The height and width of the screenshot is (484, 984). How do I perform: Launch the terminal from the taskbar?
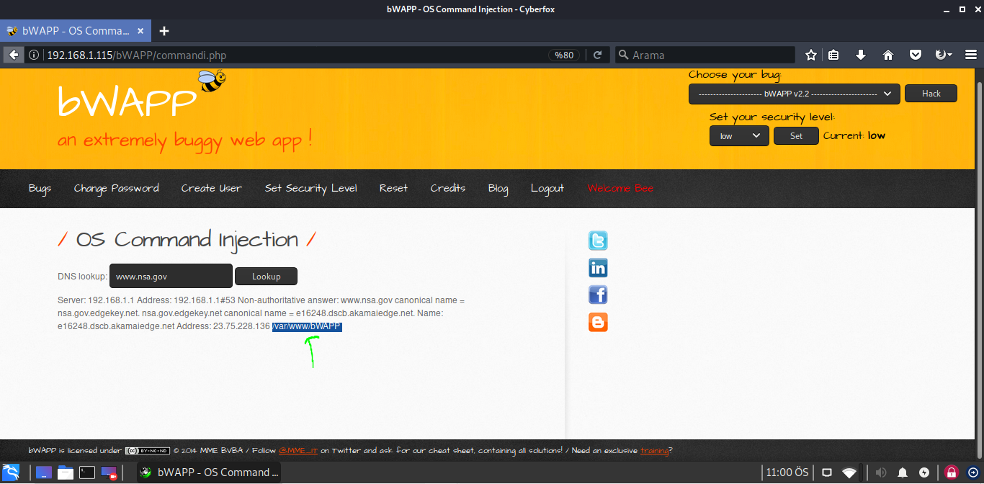pos(87,472)
